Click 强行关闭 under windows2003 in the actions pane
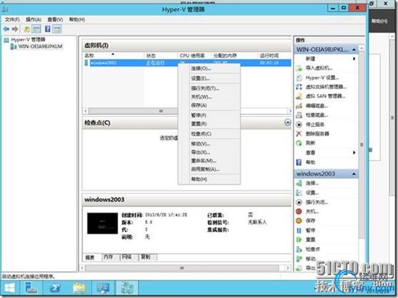The width and height of the screenshot is (398, 298). click(x=316, y=202)
